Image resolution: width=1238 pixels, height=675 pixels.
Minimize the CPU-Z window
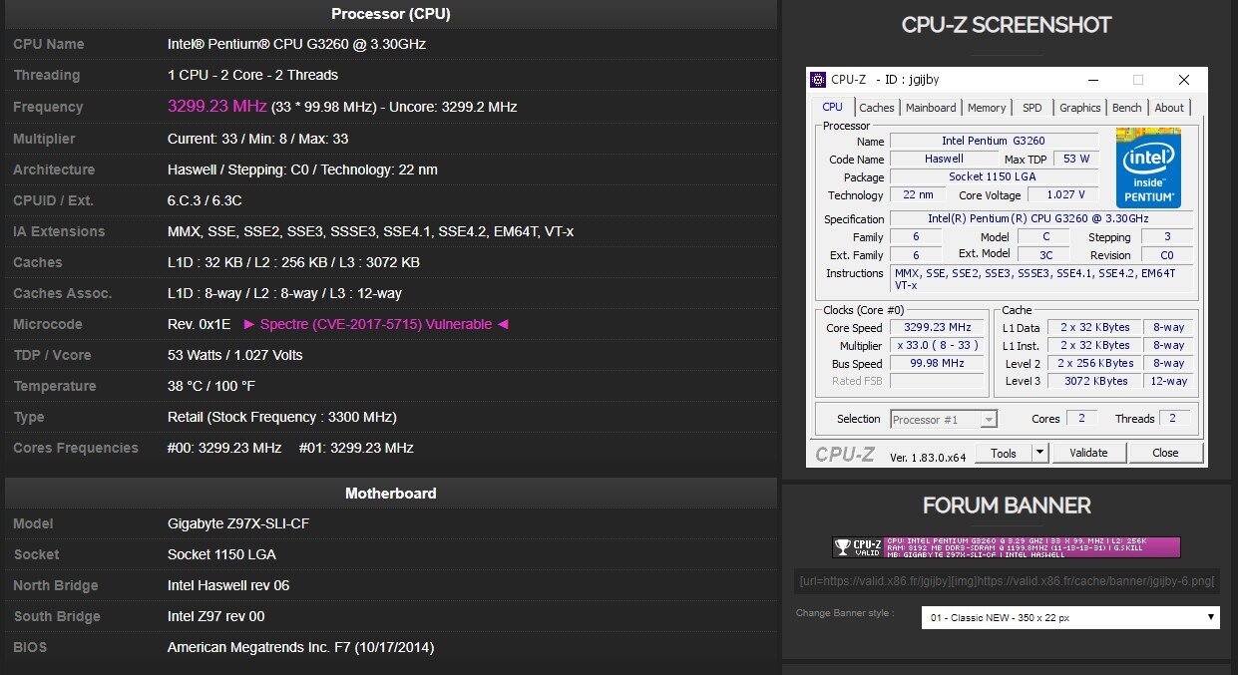coord(1092,80)
